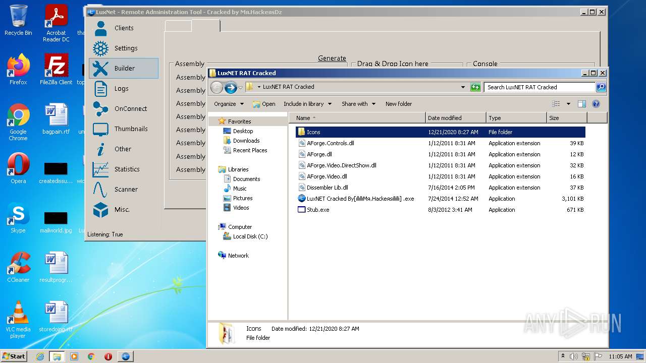The image size is (646, 363).
Task: Open VLC media player shortcut
Action: pos(18,320)
